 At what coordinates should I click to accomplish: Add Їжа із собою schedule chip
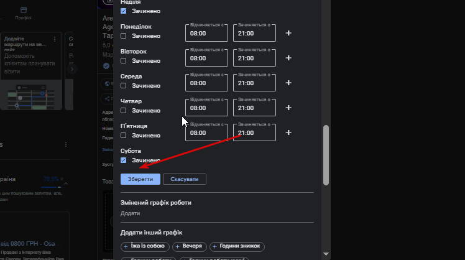(x=145, y=246)
